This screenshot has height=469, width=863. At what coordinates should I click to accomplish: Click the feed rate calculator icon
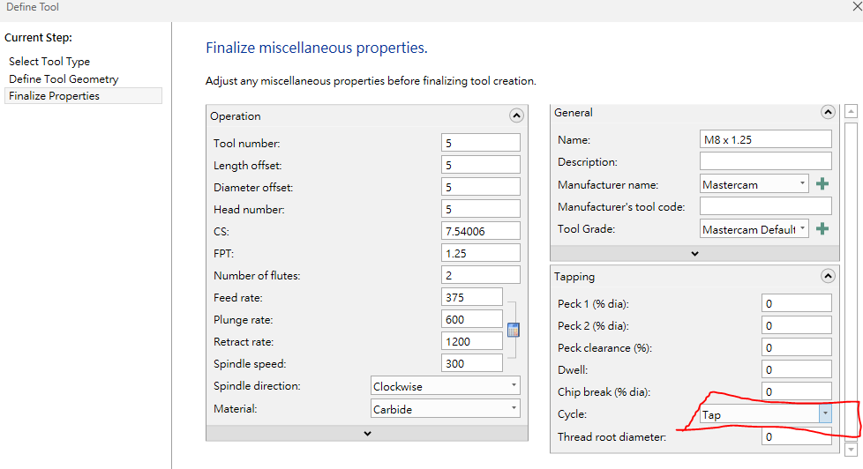pos(514,330)
